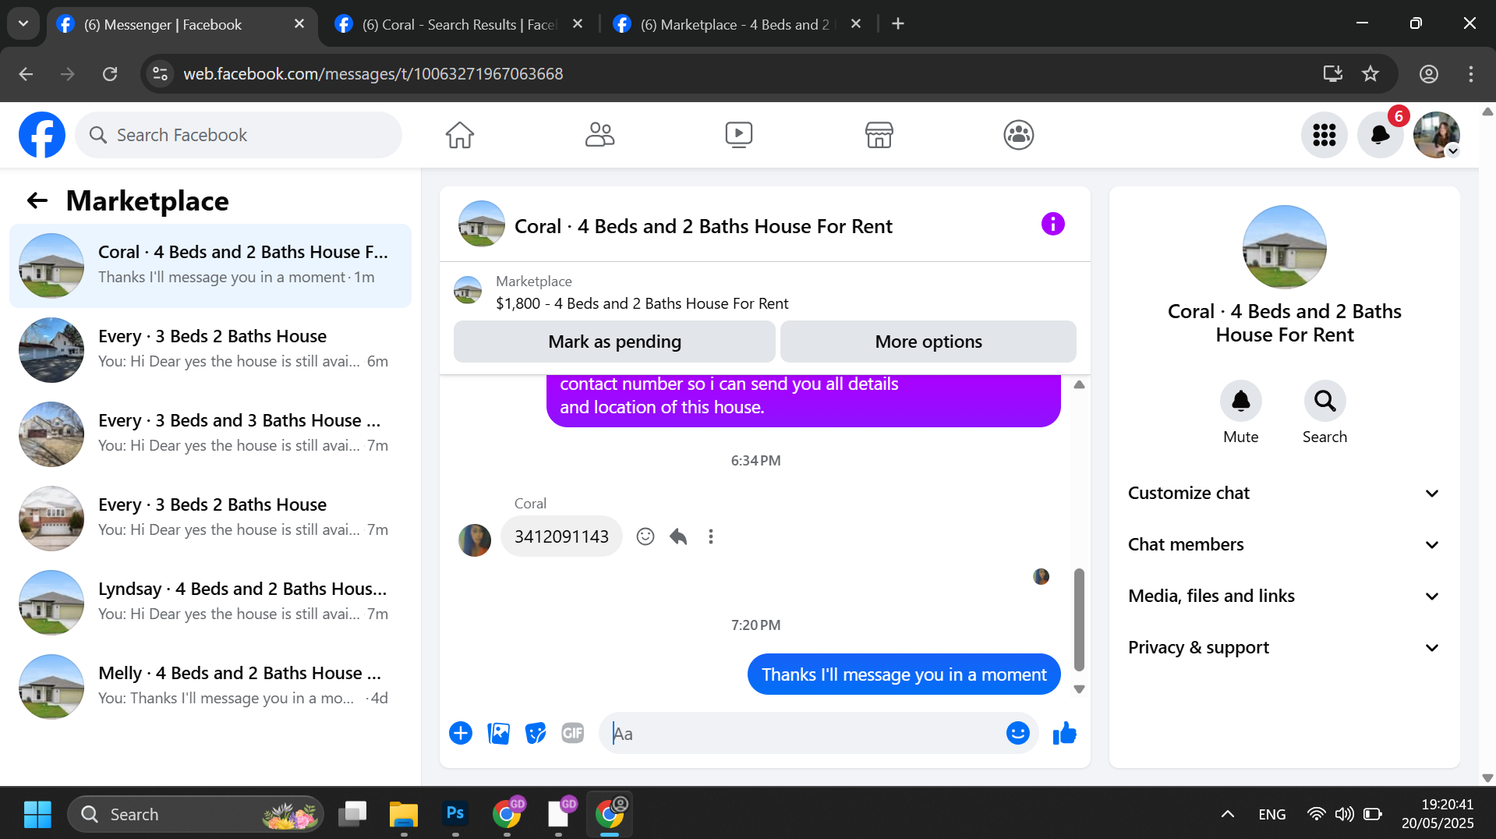Viewport: 1496px width, 839px height.
Task: Open Chrome profile icon in toolbar
Action: [1428, 74]
